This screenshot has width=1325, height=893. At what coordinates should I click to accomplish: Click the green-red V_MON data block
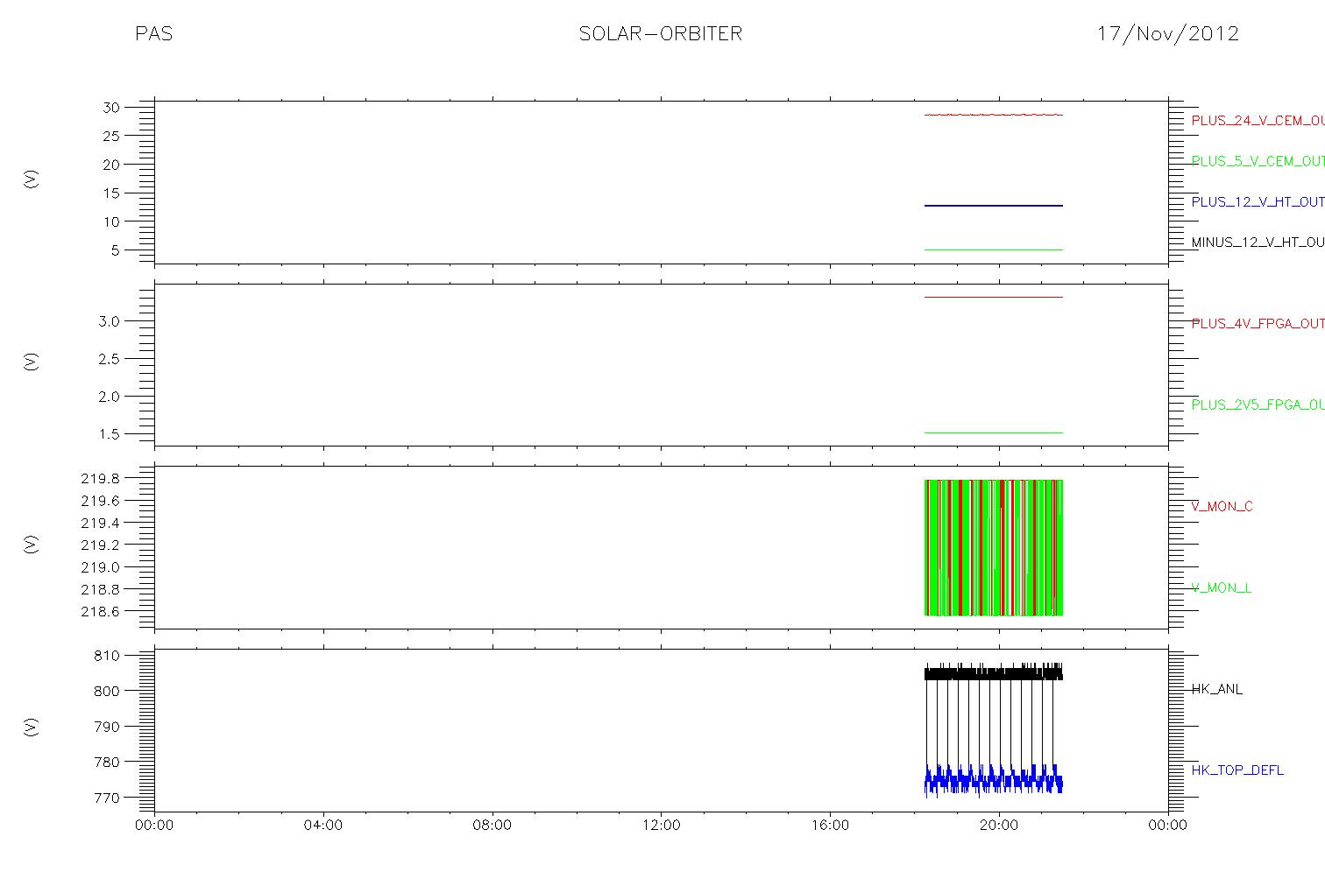tap(994, 547)
